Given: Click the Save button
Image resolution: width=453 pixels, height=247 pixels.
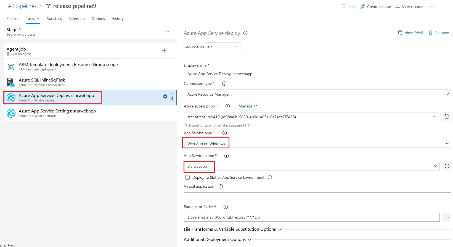Looking at the screenshot, I should click(x=349, y=7).
